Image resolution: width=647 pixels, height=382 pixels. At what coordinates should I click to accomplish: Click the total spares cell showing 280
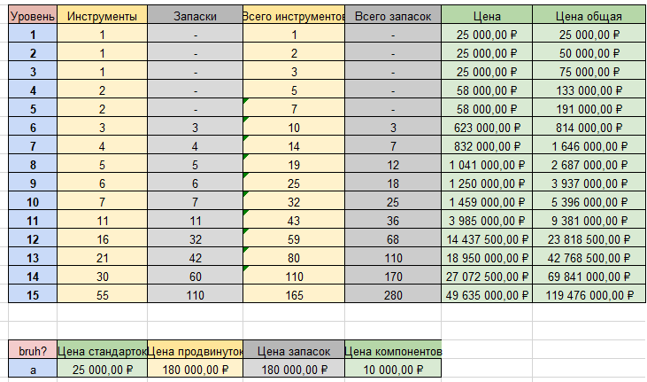393,295
